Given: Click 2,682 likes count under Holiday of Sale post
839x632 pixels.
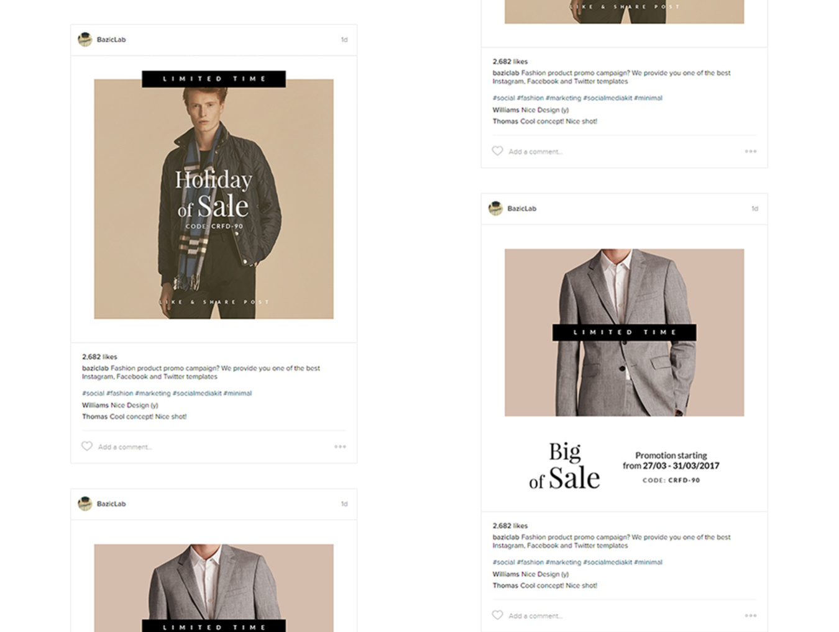Looking at the screenshot, I should click(x=99, y=357).
